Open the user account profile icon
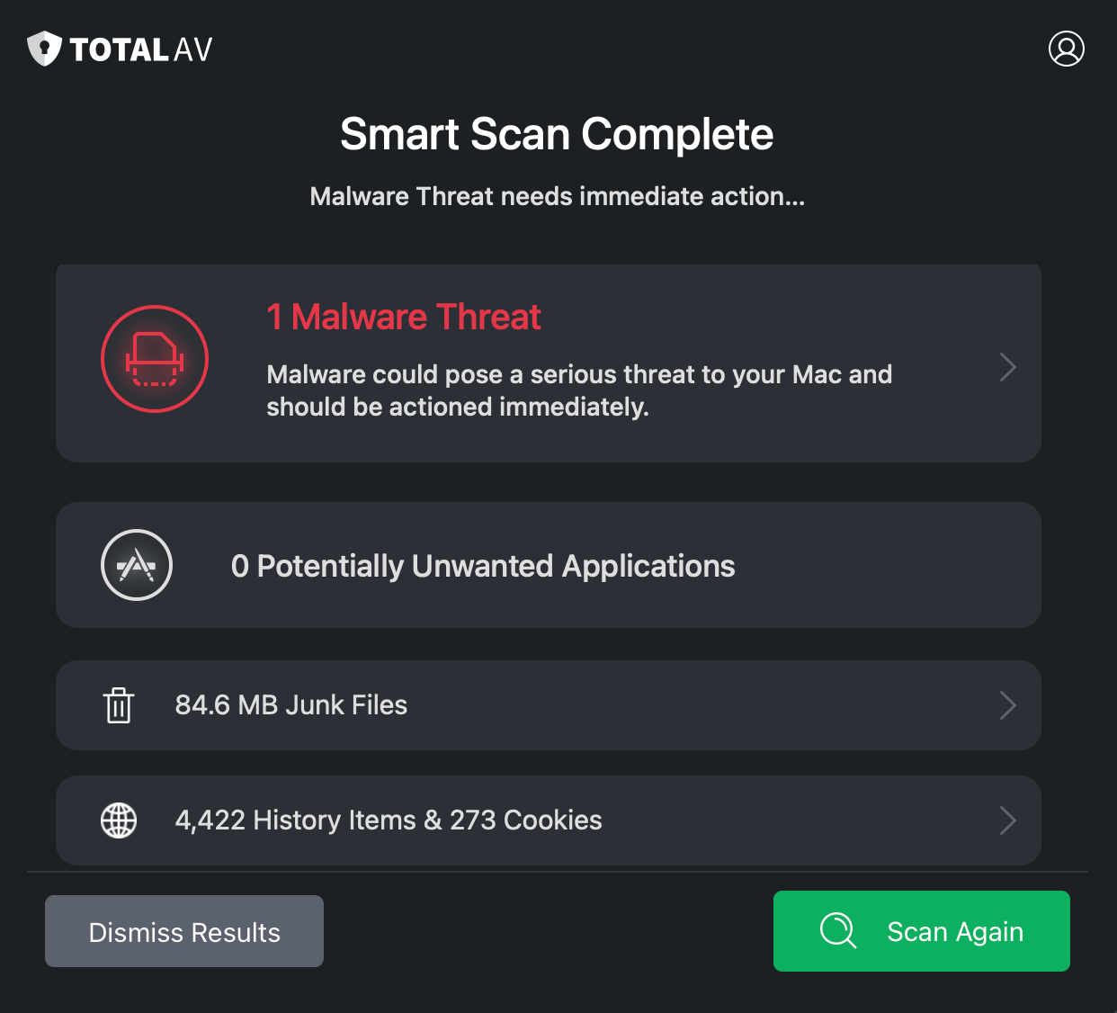The height and width of the screenshot is (1013, 1117). coord(1066,49)
